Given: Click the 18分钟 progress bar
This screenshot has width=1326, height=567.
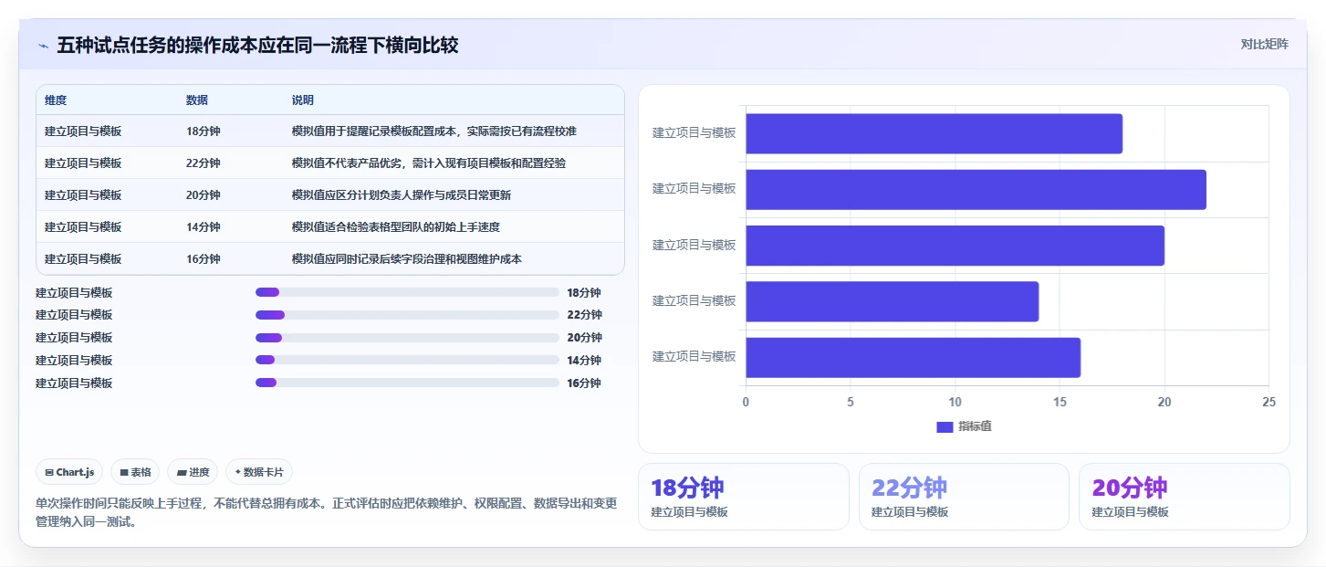Looking at the screenshot, I should tap(407, 292).
